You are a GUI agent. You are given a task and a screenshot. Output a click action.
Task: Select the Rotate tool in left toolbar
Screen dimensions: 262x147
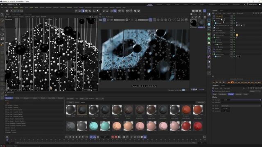(x=2, y=34)
